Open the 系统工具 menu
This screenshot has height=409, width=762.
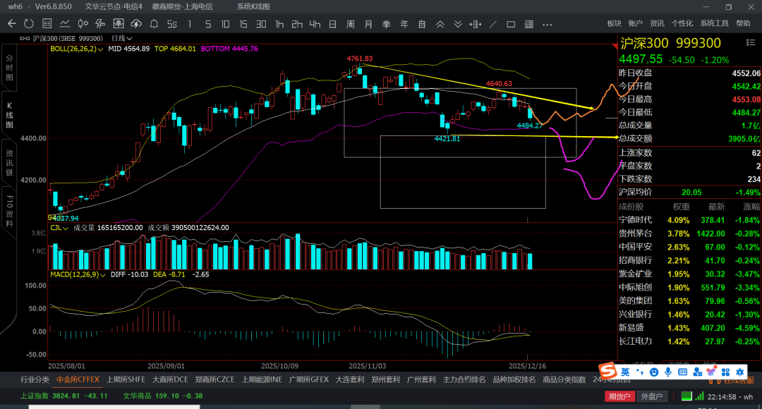point(714,23)
